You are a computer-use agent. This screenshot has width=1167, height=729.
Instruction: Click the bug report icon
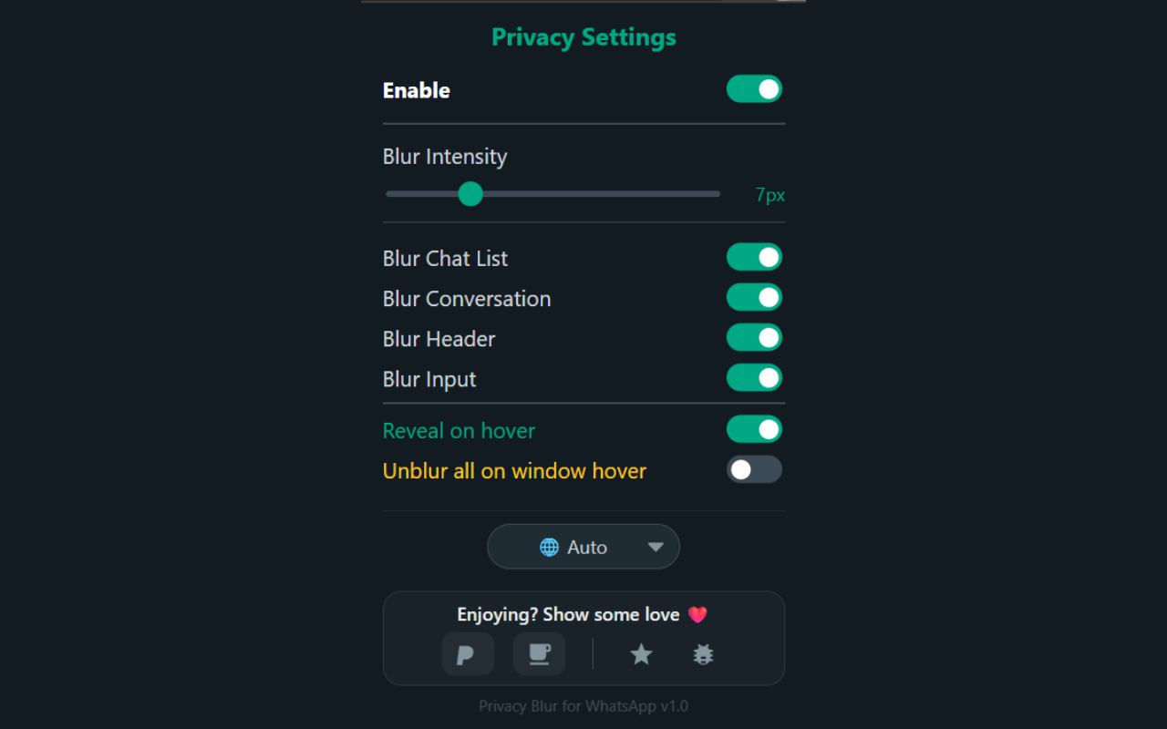pyautogui.click(x=702, y=653)
